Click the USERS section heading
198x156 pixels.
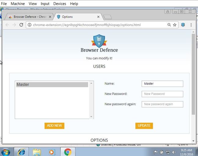click(99, 66)
